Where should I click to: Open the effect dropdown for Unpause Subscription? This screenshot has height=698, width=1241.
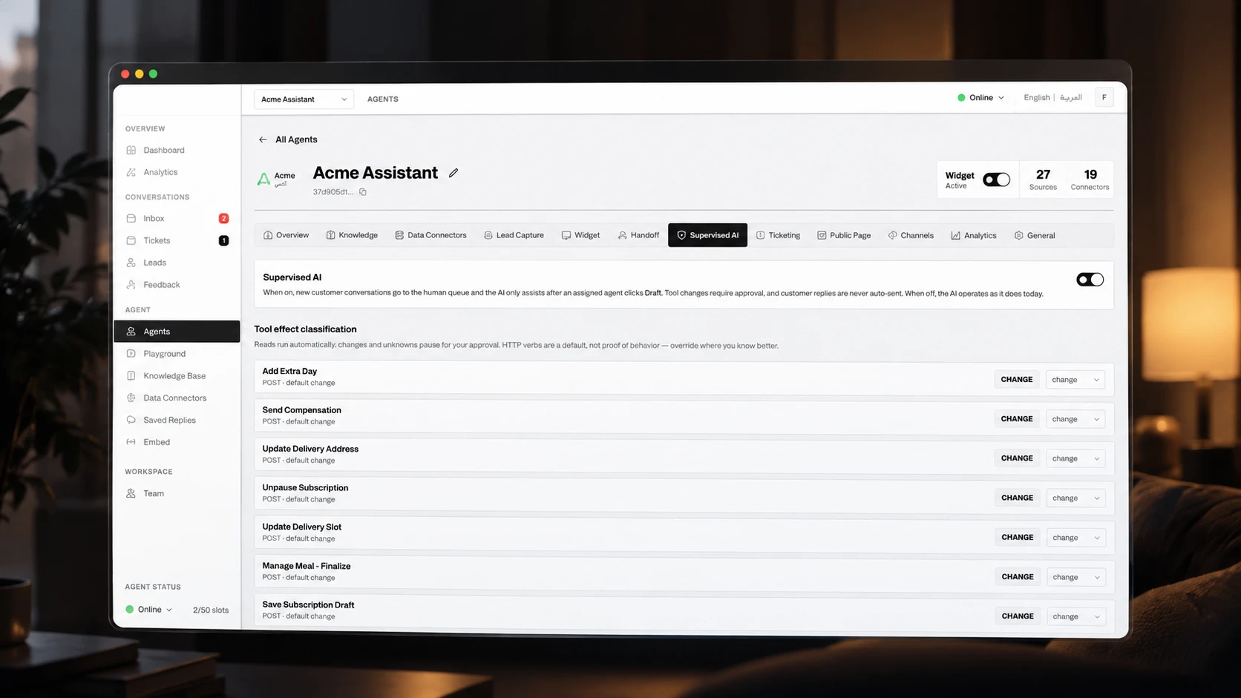pyautogui.click(x=1075, y=498)
